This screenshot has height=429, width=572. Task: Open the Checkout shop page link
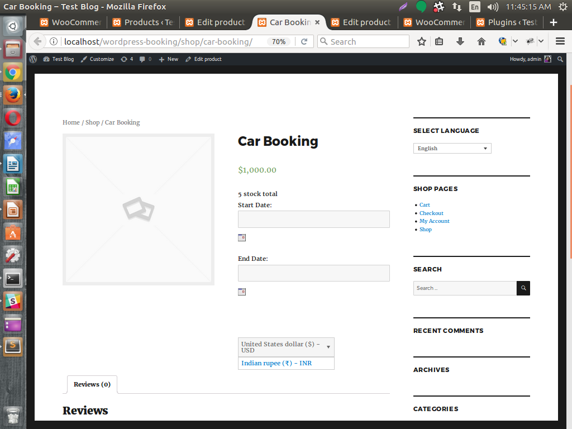tap(431, 213)
